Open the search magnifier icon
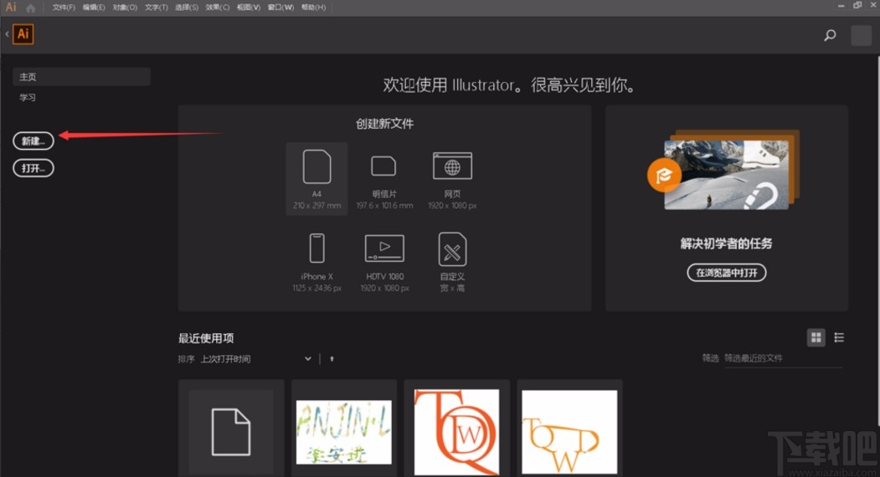The height and width of the screenshot is (477, 880). (830, 35)
